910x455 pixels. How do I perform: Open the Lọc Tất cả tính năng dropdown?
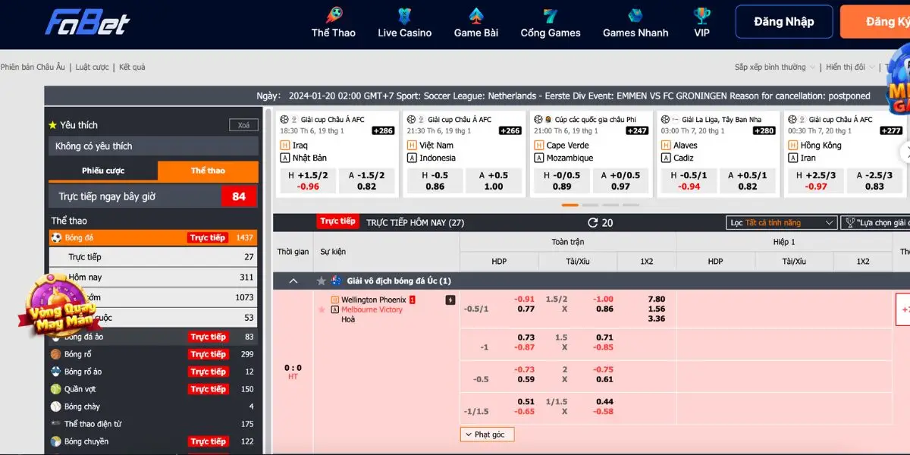[781, 223]
